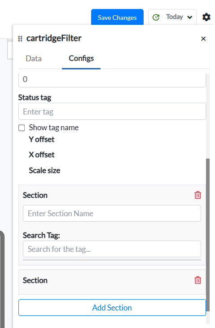Focus the Status tag input field

point(112,111)
